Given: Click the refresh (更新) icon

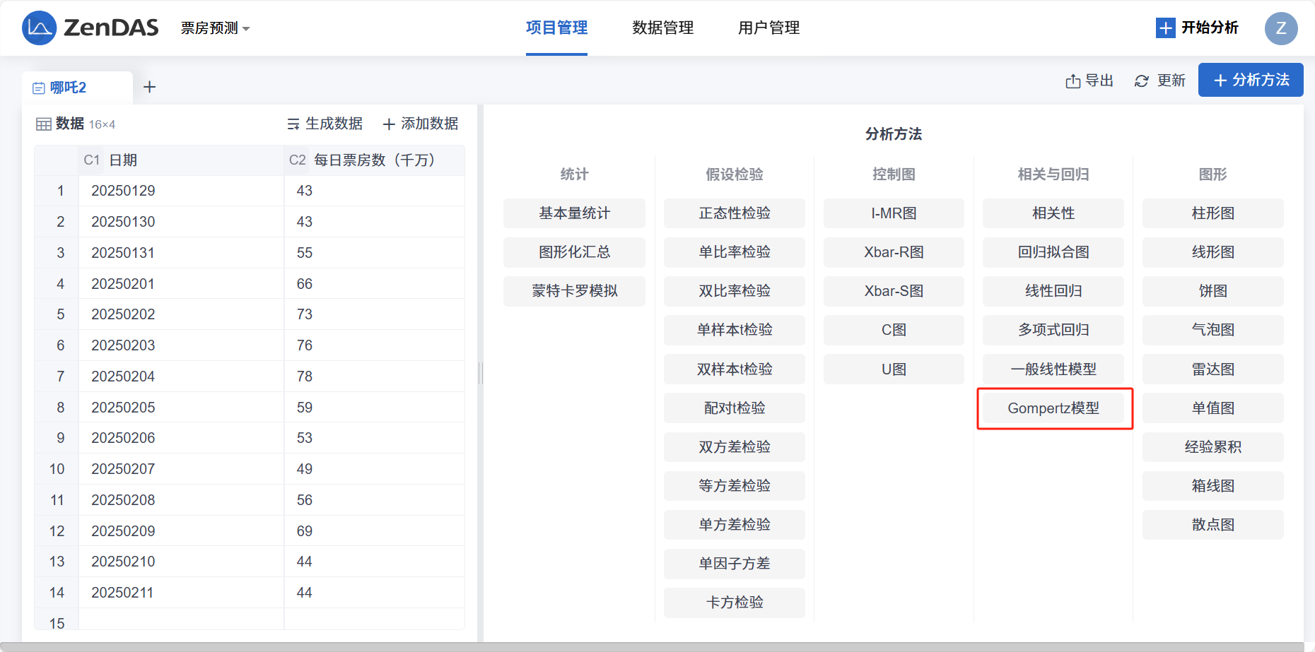Looking at the screenshot, I should (x=1141, y=81).
